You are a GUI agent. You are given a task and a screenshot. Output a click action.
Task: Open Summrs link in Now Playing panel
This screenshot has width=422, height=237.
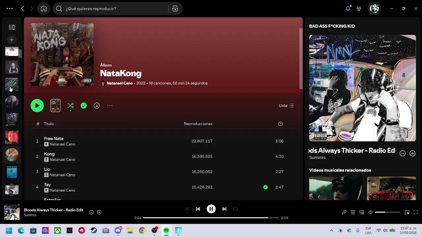click(317, 158)
